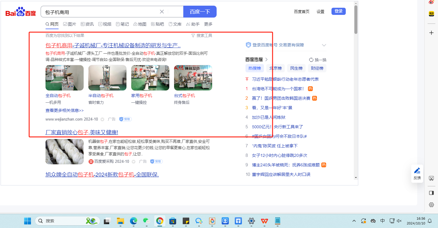
Task: Show hidden system tray icons chevron
Action: coord(354,221)
